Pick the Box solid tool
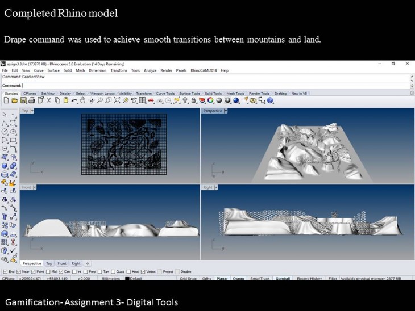415x311 pixels. [x=5, y=165]
